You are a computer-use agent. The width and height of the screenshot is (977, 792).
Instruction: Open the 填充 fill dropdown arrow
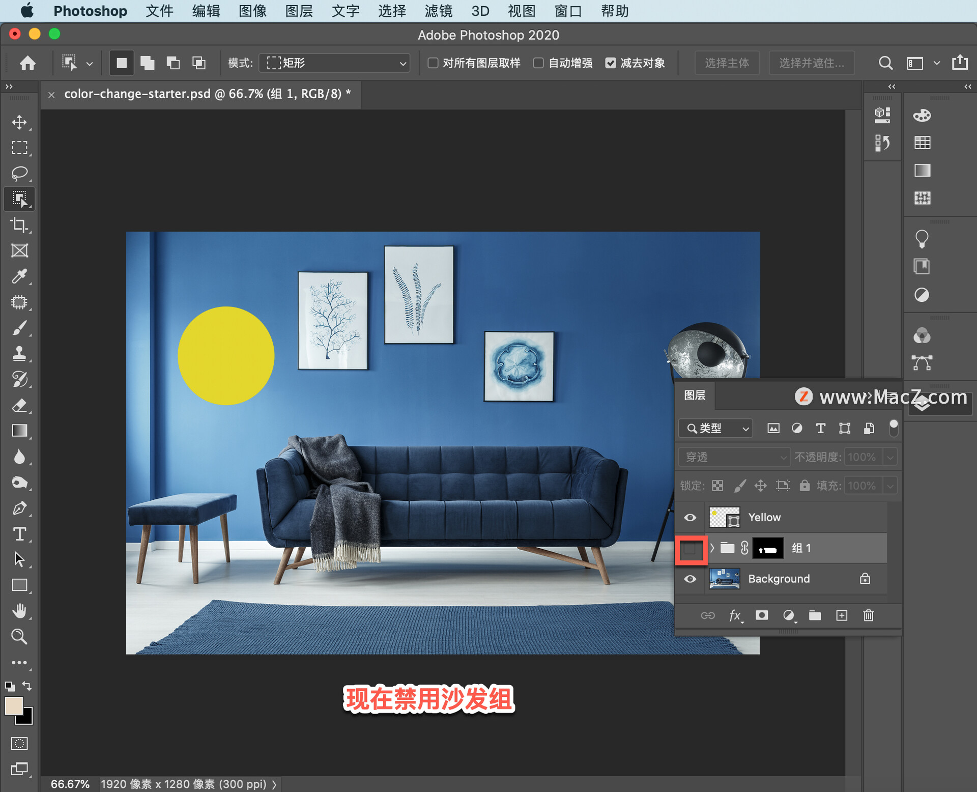click(890, 486)
